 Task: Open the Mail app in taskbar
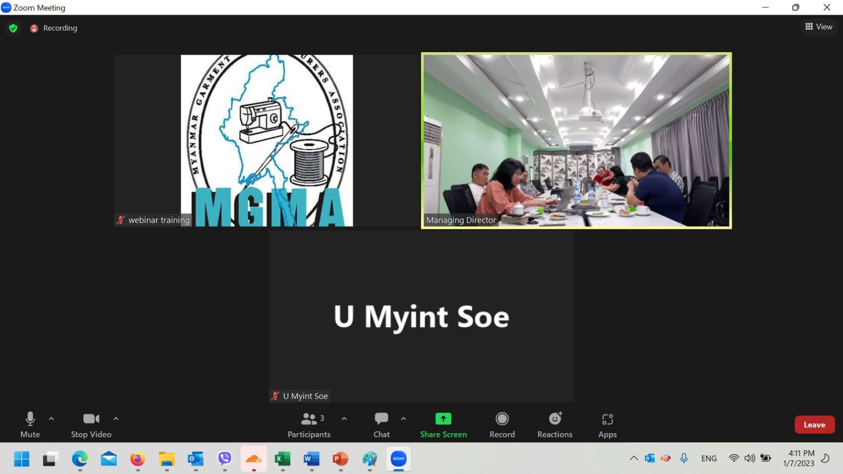(109, 459)
